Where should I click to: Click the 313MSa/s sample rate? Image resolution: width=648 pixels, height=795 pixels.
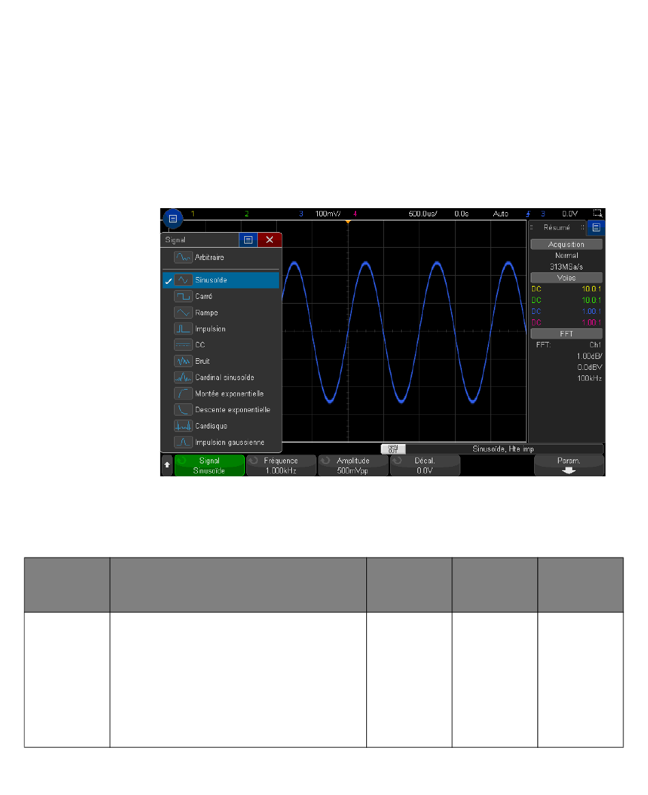point(566,267)
